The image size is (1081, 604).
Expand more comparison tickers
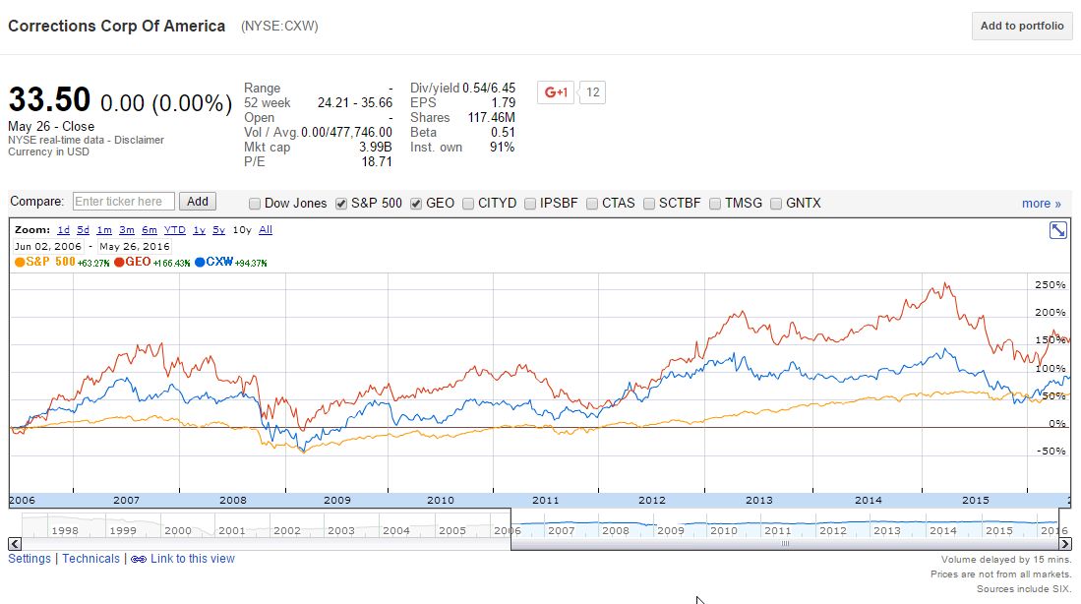[1041, 204]
